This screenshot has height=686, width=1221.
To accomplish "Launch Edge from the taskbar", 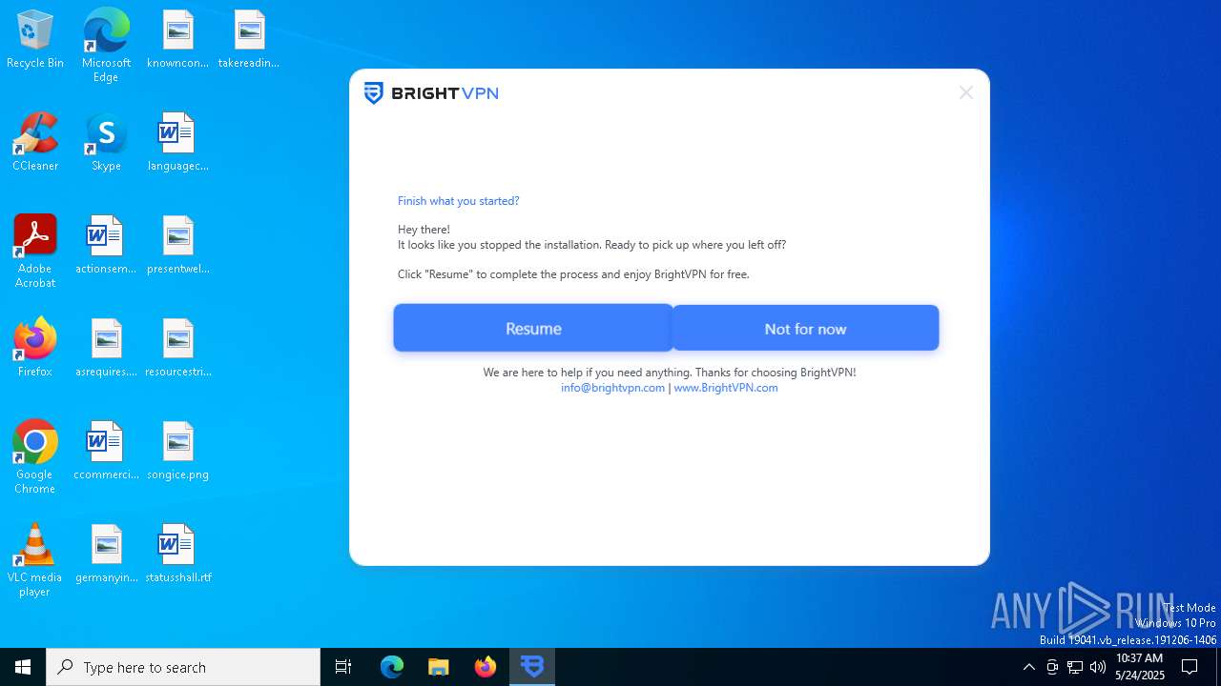I will [392, 667].
